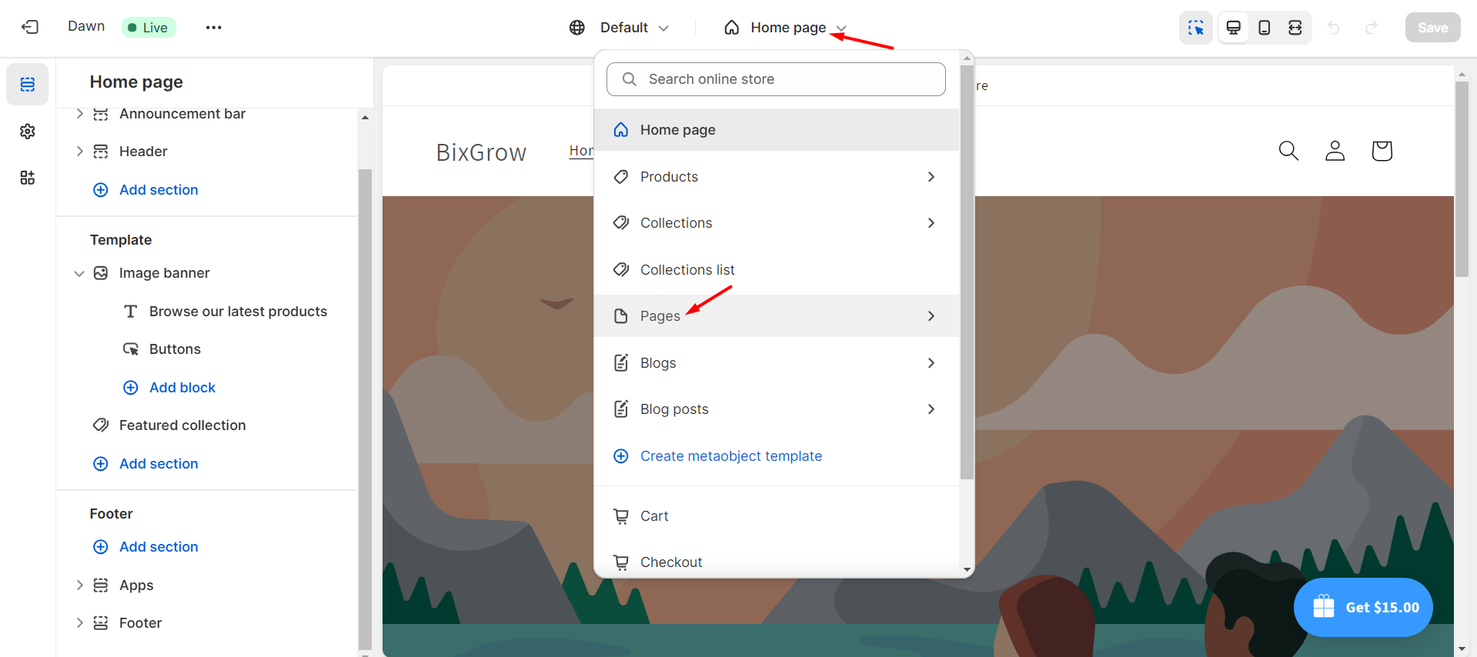Expand the Header section
This screenshot has width=1477, height=657.
[x=79, y=152]
